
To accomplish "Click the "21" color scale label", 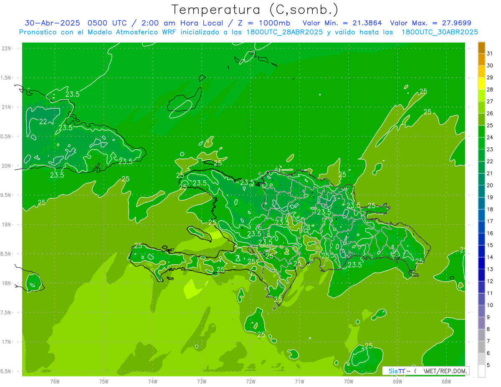I will pos(490,173).
